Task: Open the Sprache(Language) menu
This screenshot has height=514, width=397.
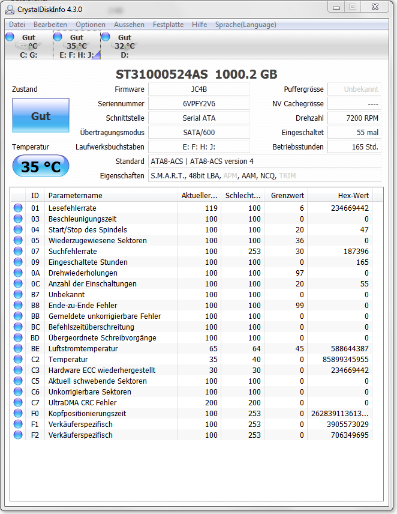Action: (x=245, y=25)
